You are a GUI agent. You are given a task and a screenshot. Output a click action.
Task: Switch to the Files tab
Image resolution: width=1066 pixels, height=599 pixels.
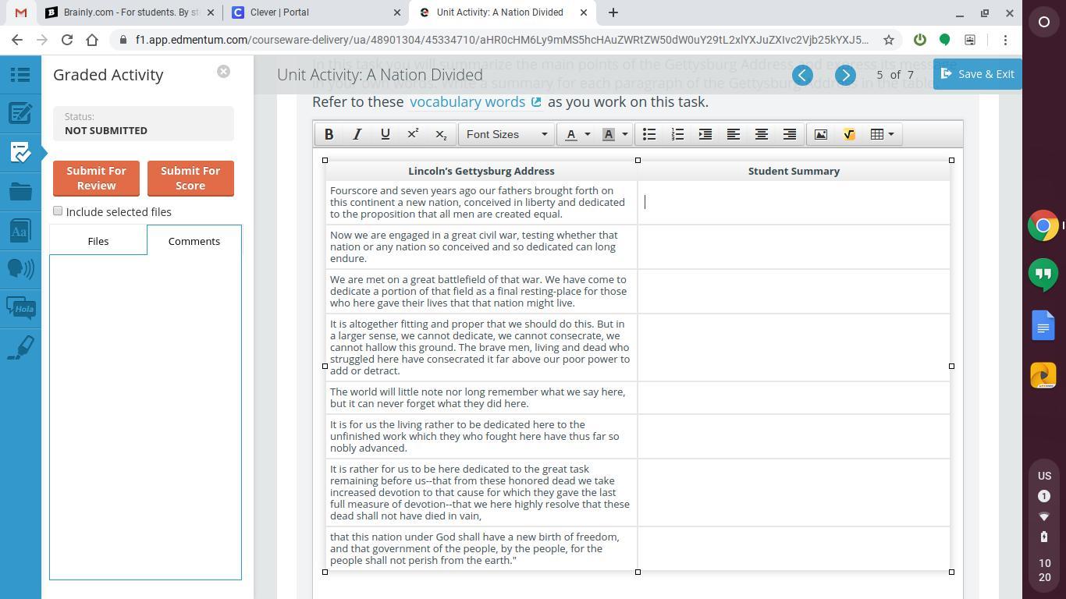tap(98, 241)
